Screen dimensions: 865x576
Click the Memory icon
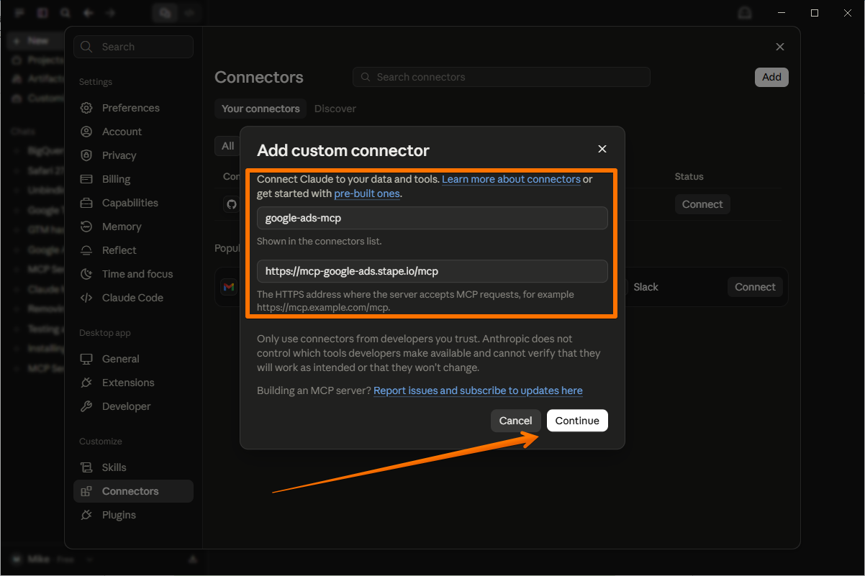pyautogui.click(x=86, y=227)
